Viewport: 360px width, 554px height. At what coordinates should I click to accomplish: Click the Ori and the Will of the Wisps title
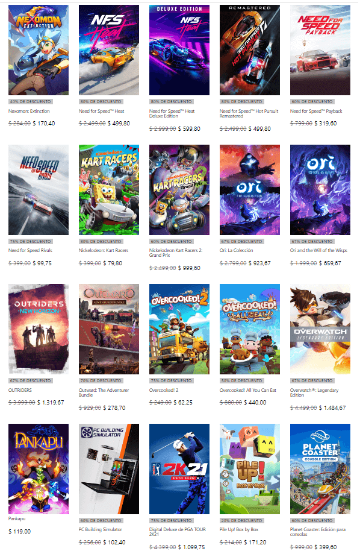click(318, 250)
